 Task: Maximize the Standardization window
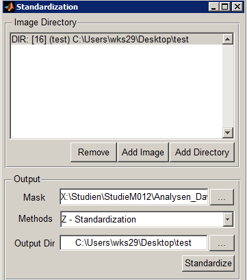(x=225, y=7)
